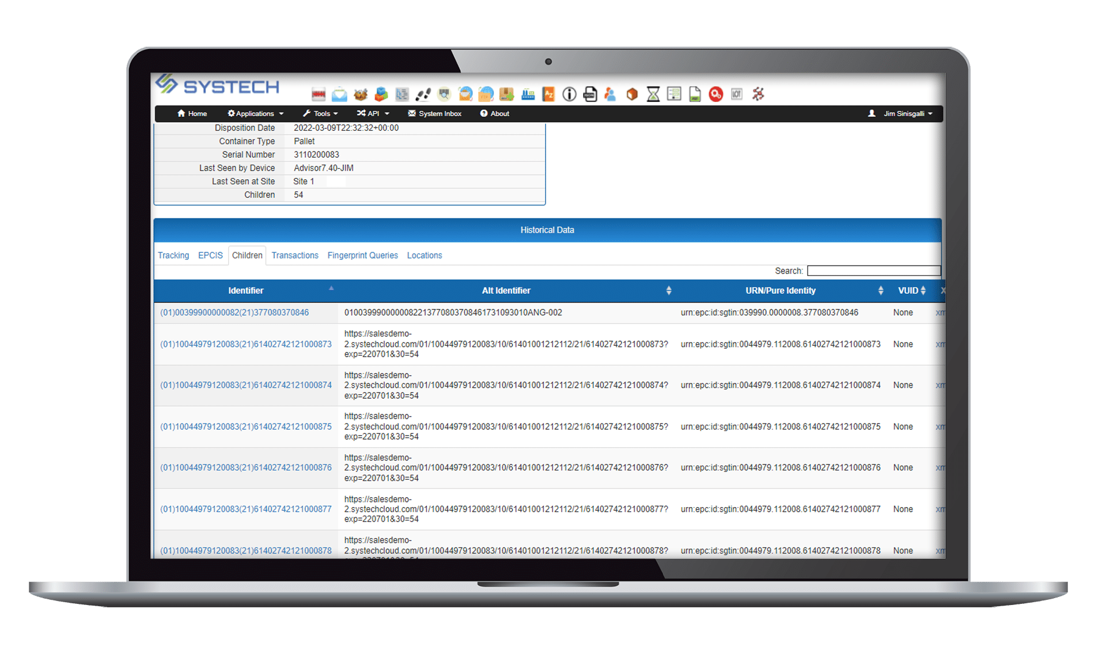Toggle sort on Alt Identifier column
The height and width of the screenshot is (654, 1106).
(x=668, y=290)
